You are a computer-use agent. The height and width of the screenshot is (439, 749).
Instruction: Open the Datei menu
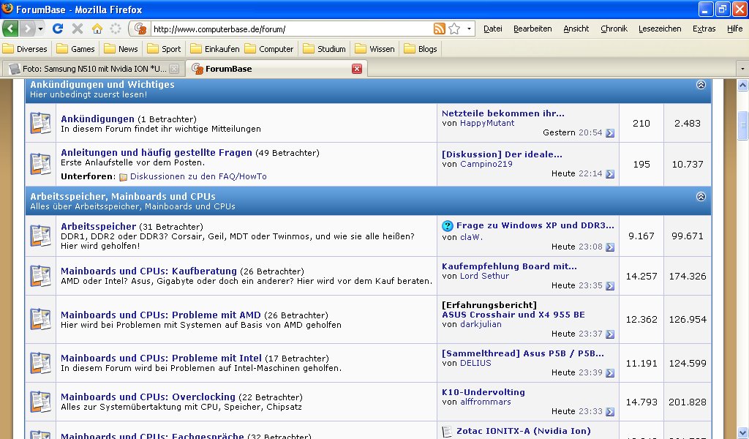(x=492, y=29)
